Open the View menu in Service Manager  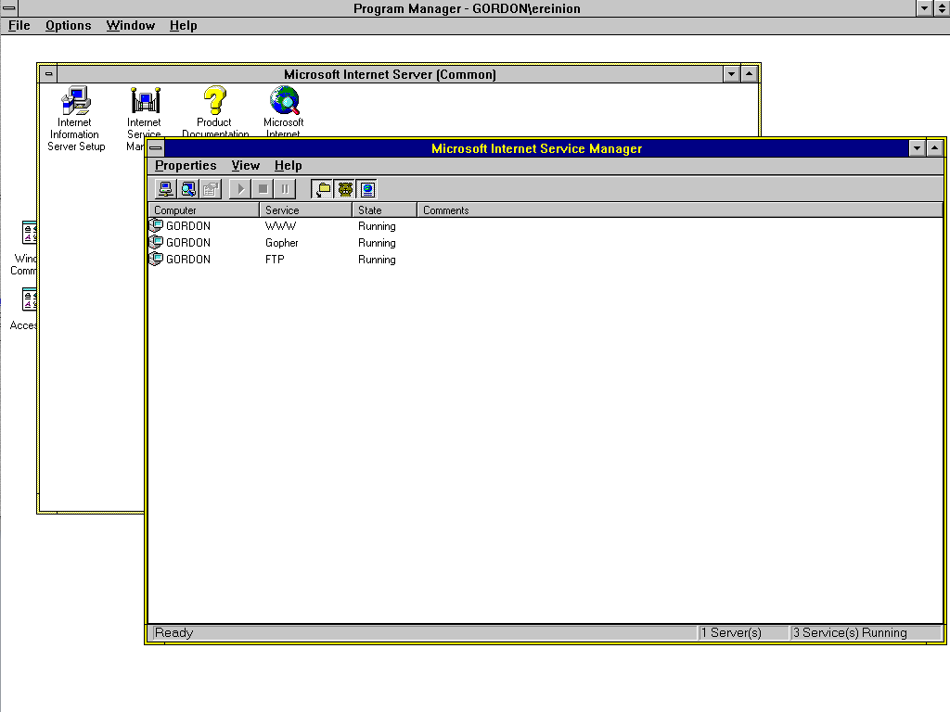pos(245,166)
